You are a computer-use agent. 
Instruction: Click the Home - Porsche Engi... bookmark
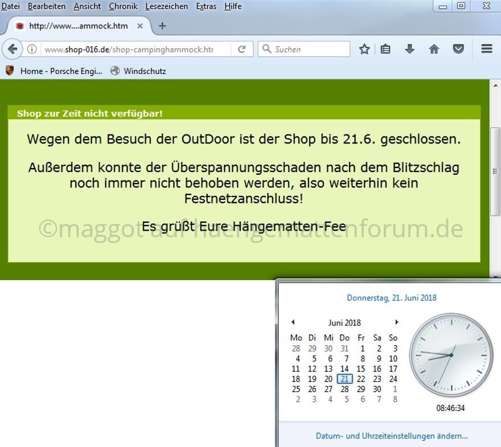point(54,71)
